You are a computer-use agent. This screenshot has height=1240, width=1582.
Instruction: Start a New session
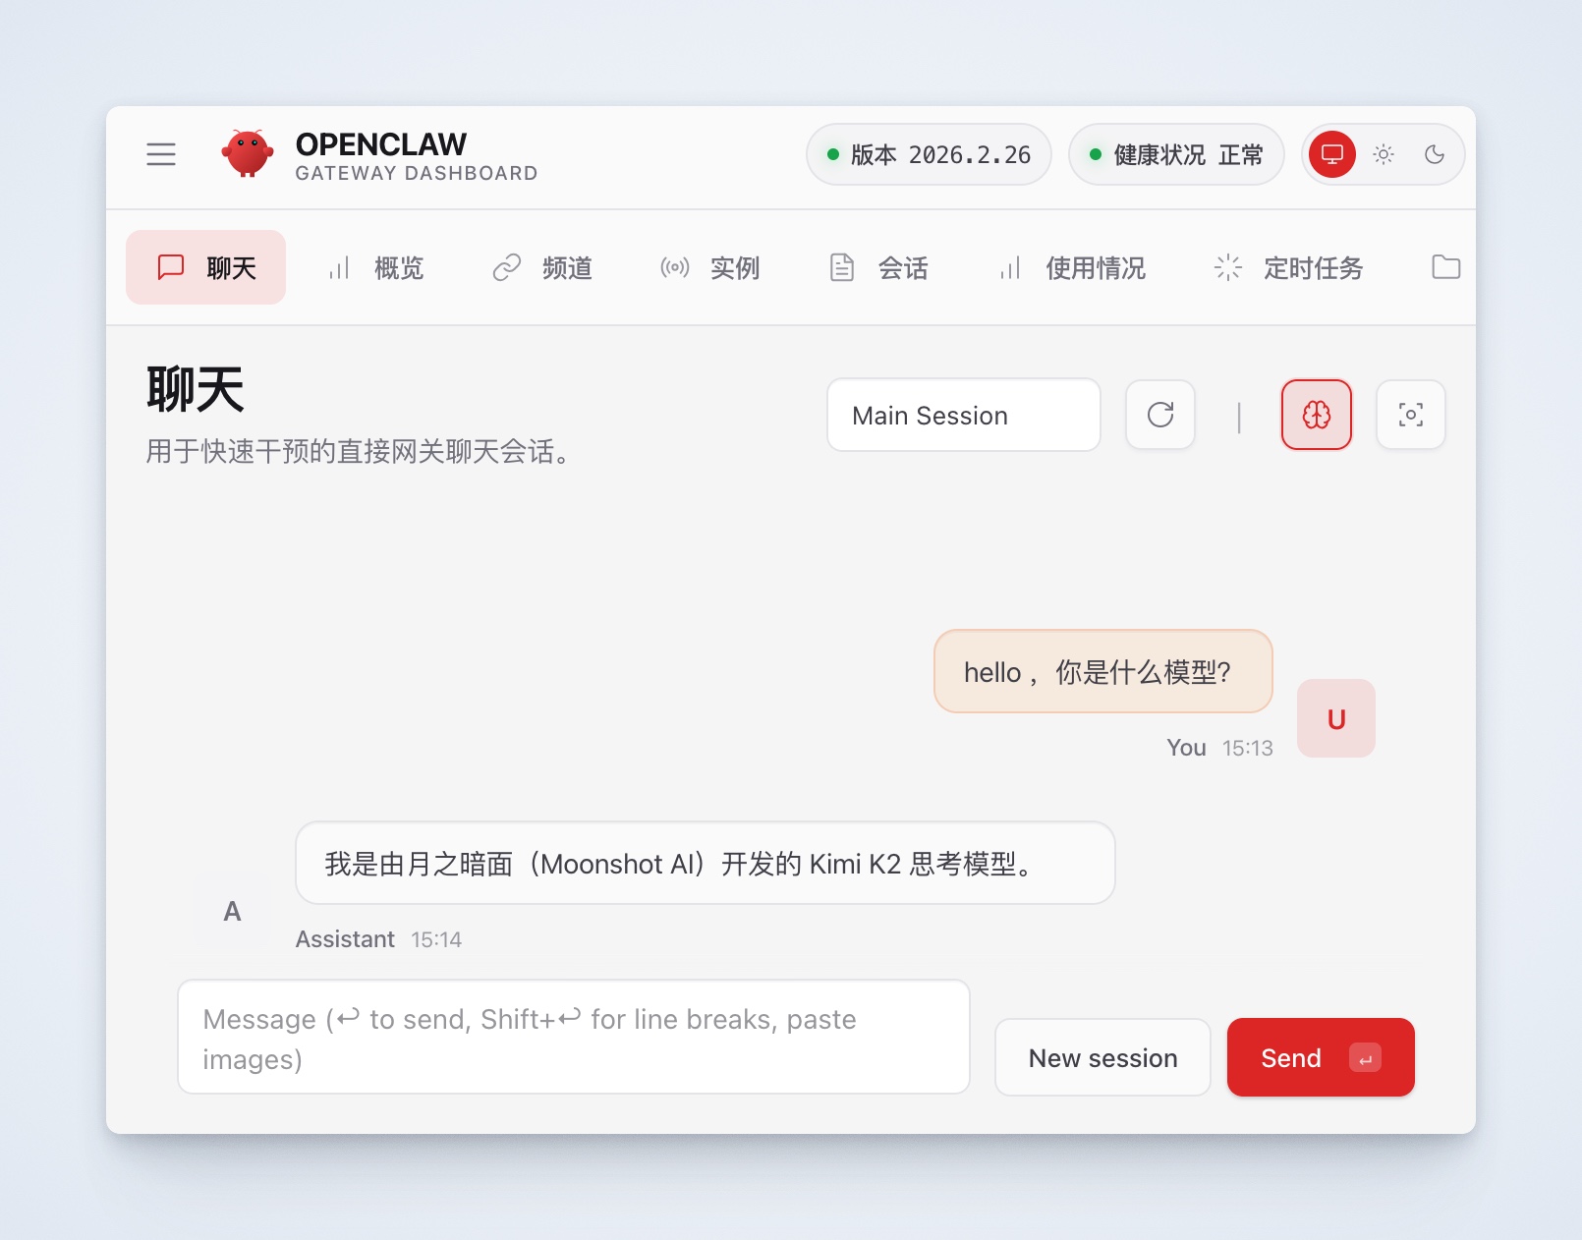coord(1102,1057)
